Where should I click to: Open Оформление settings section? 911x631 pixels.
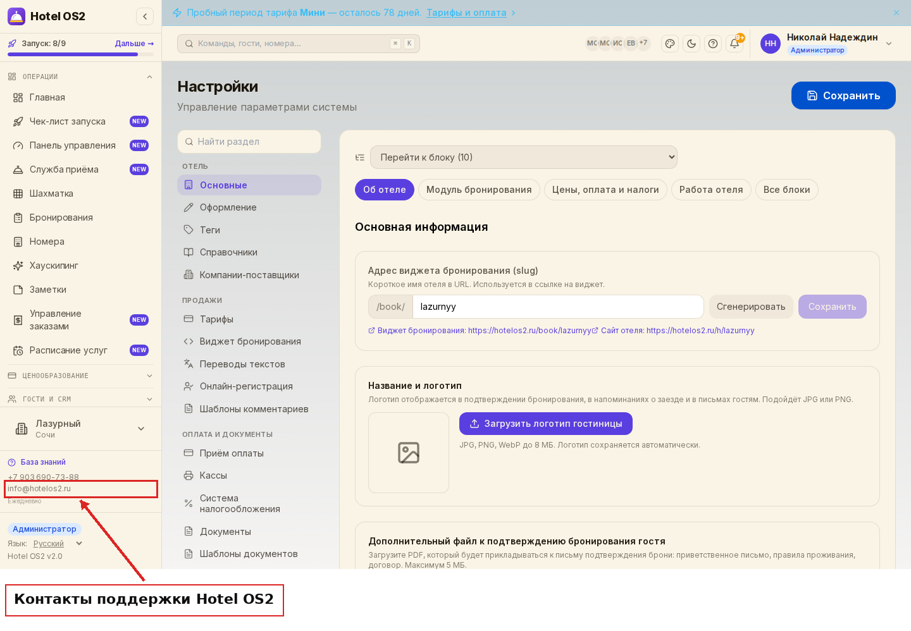(249, 207)
